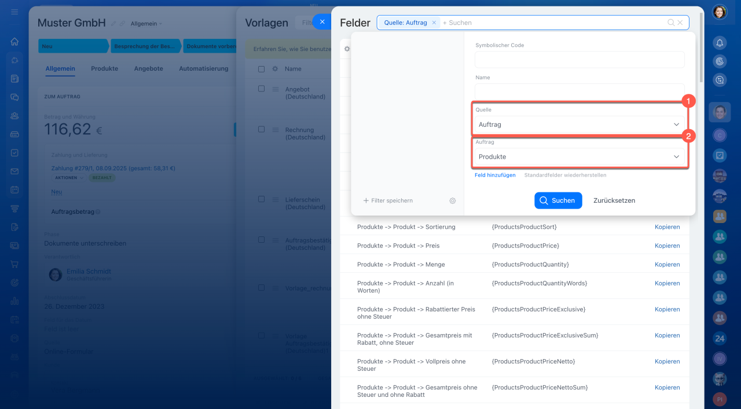
Task: Click the blue Suchen button
Action: coord(558,200)
